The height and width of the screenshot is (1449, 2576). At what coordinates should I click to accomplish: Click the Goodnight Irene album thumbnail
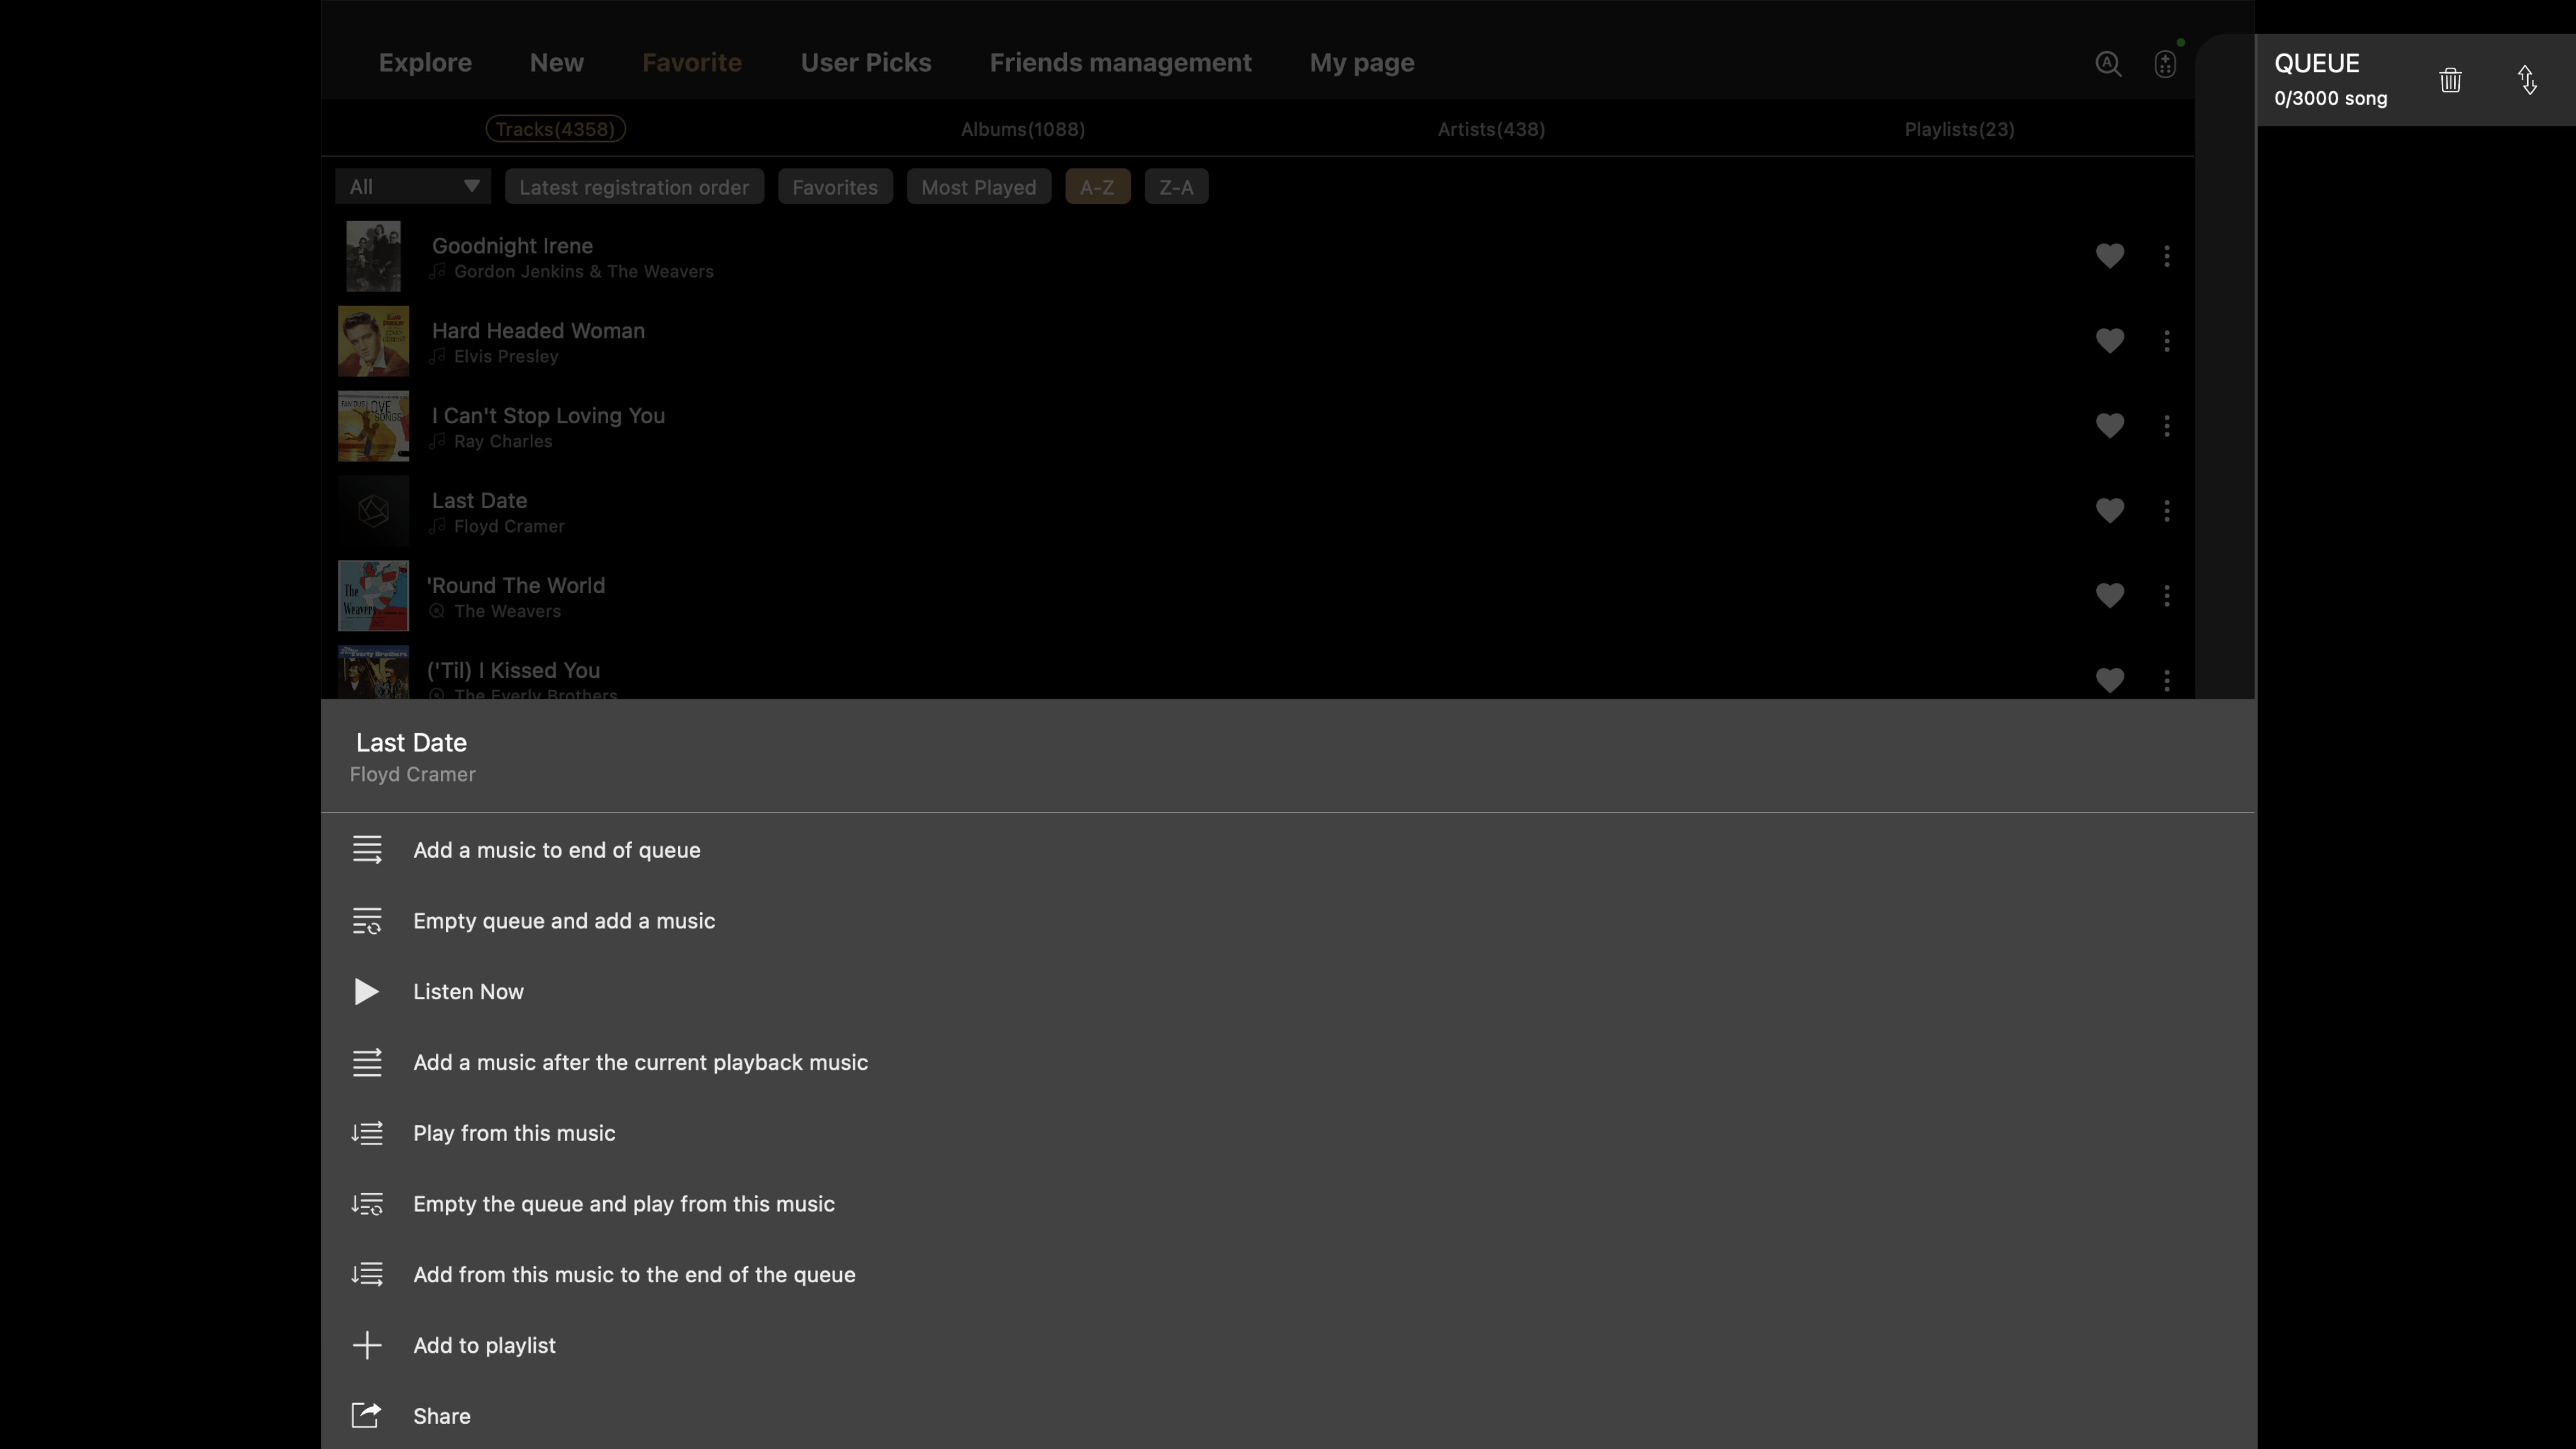point(373,257)
